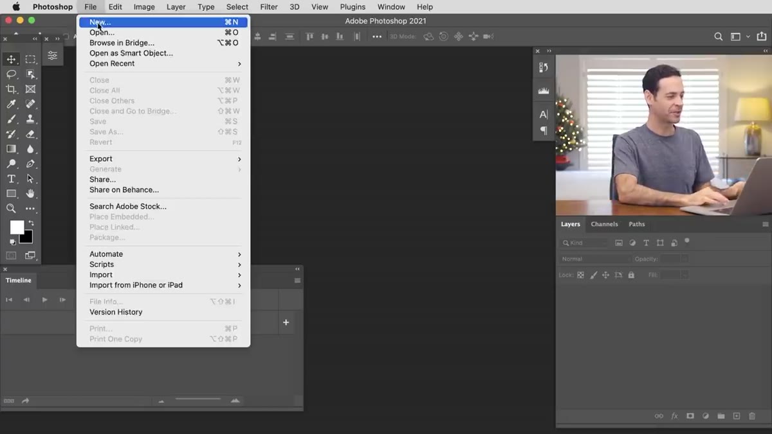Viewport: 772px width, 434px height.
Task: Toggle lock image pixels brush icon
Action: (593, 275)
